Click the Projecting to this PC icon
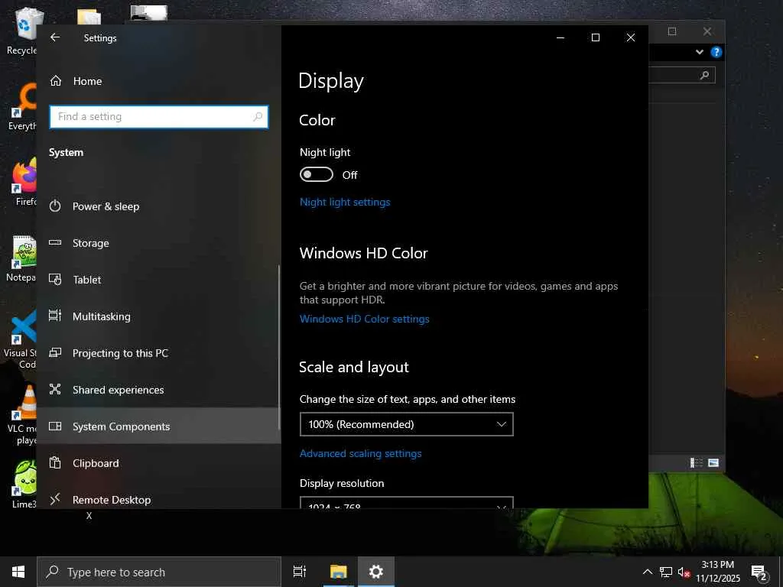This screenshot has width=783, height=587. [55, 353]
